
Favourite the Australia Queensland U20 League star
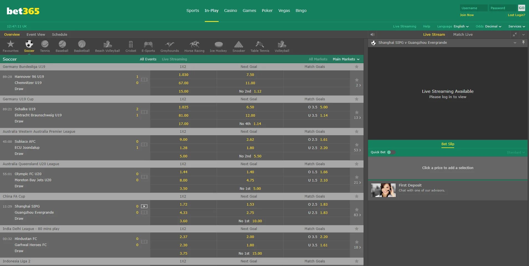coord(357,164)
